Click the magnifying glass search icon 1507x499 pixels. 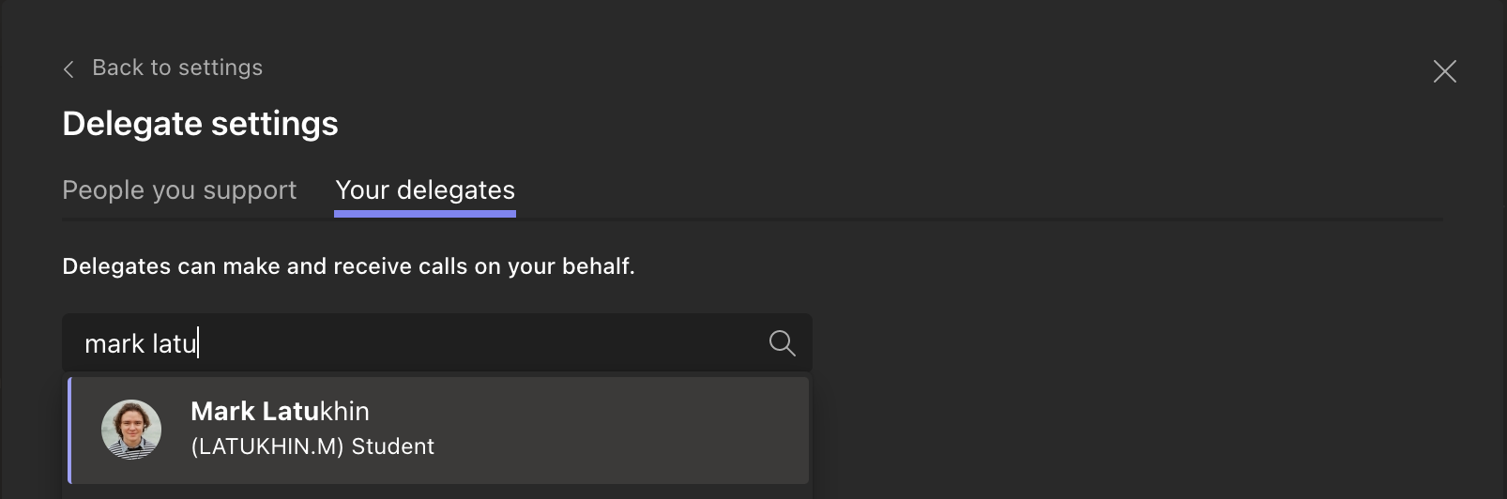(782, 343)
